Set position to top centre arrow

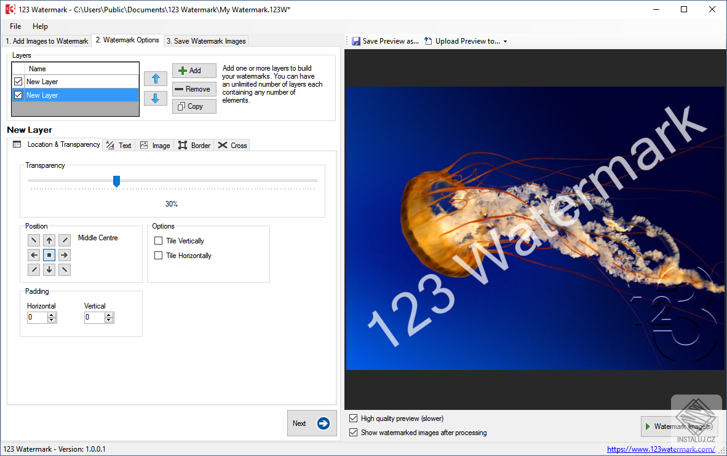click(49, 240)
